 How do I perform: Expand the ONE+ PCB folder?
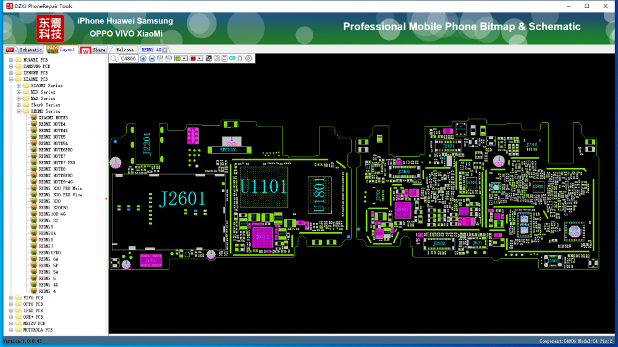point(11,317)
